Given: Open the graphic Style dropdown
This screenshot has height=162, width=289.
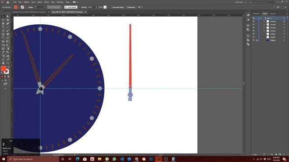Looking at the screenshot, I should (108, 7).
